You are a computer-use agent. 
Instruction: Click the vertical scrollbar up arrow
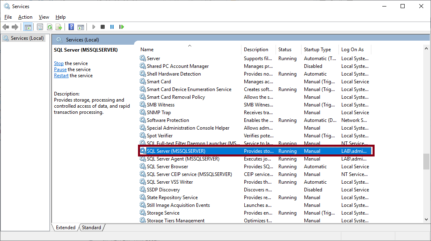tap(426, 48)
